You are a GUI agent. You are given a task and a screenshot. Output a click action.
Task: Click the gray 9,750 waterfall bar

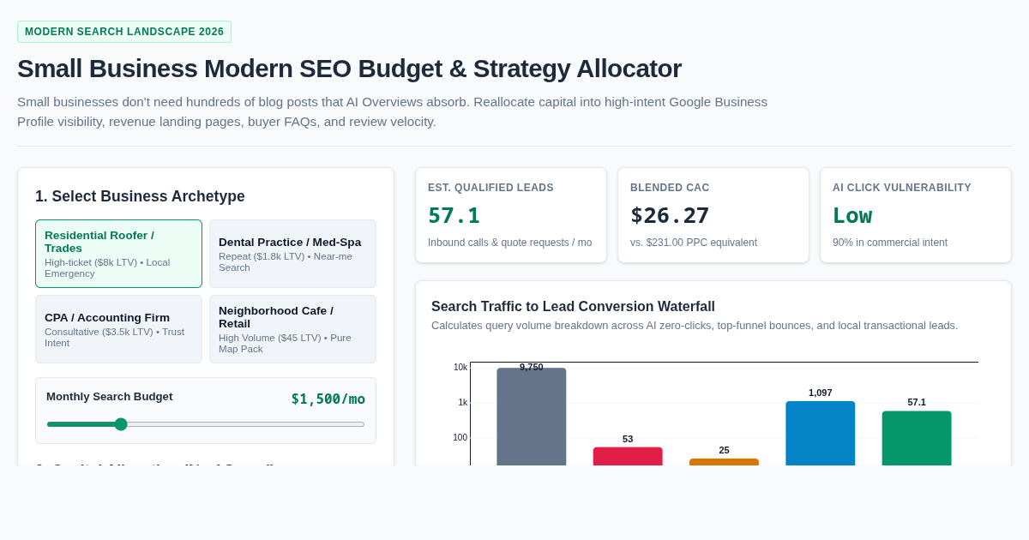tap(532, 417)
